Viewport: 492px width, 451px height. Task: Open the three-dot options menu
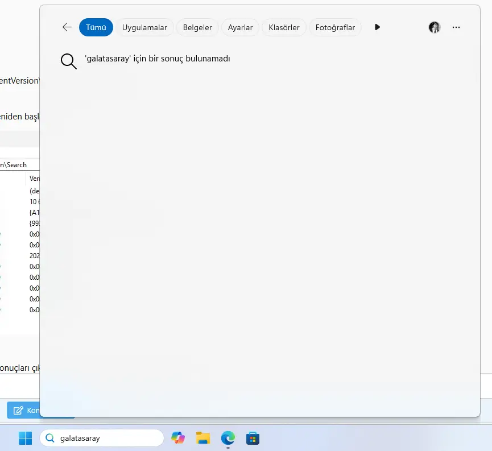456,27
